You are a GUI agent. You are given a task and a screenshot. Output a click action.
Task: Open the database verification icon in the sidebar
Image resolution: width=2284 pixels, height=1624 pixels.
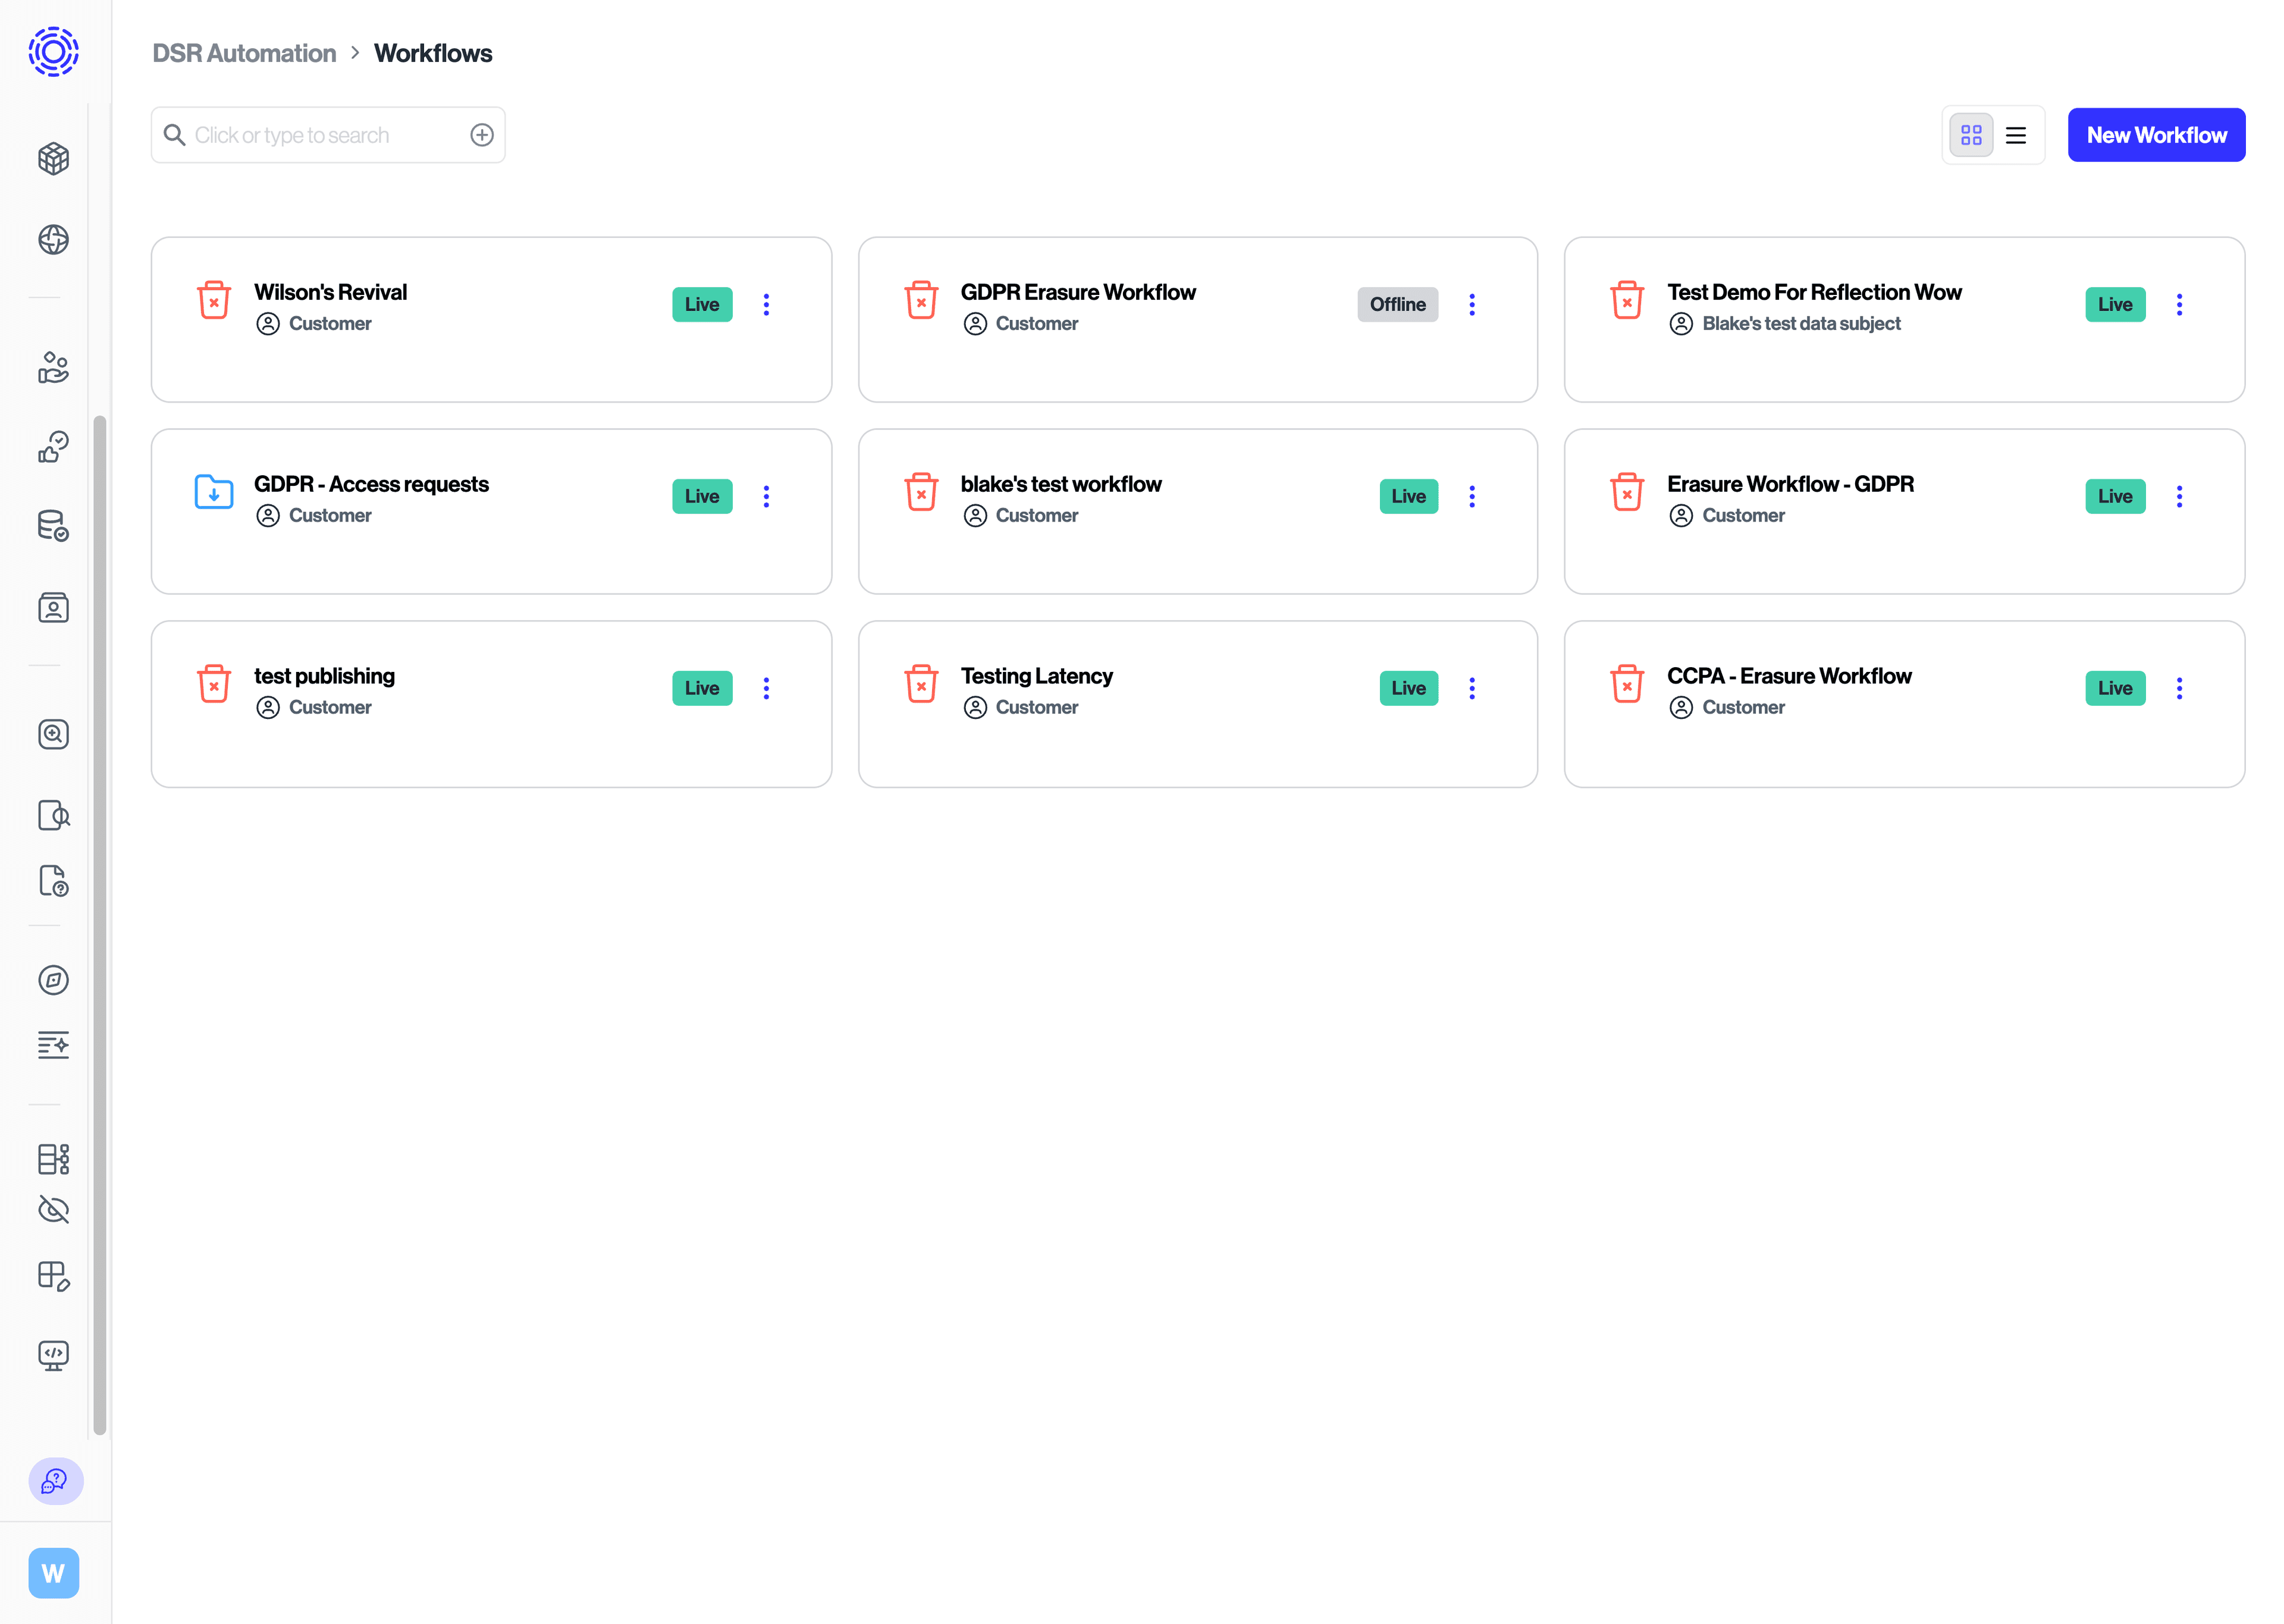pyautogui.click(x=53, y=525)
